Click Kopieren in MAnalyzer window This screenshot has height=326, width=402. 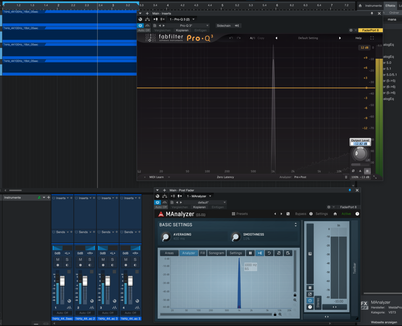coord(199,207)
